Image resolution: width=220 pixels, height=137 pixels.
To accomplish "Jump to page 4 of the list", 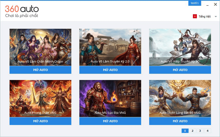I will (207, 131).
